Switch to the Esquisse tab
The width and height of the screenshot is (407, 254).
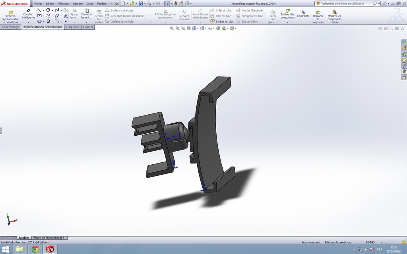pyautogui.click(x=73, y=27)
